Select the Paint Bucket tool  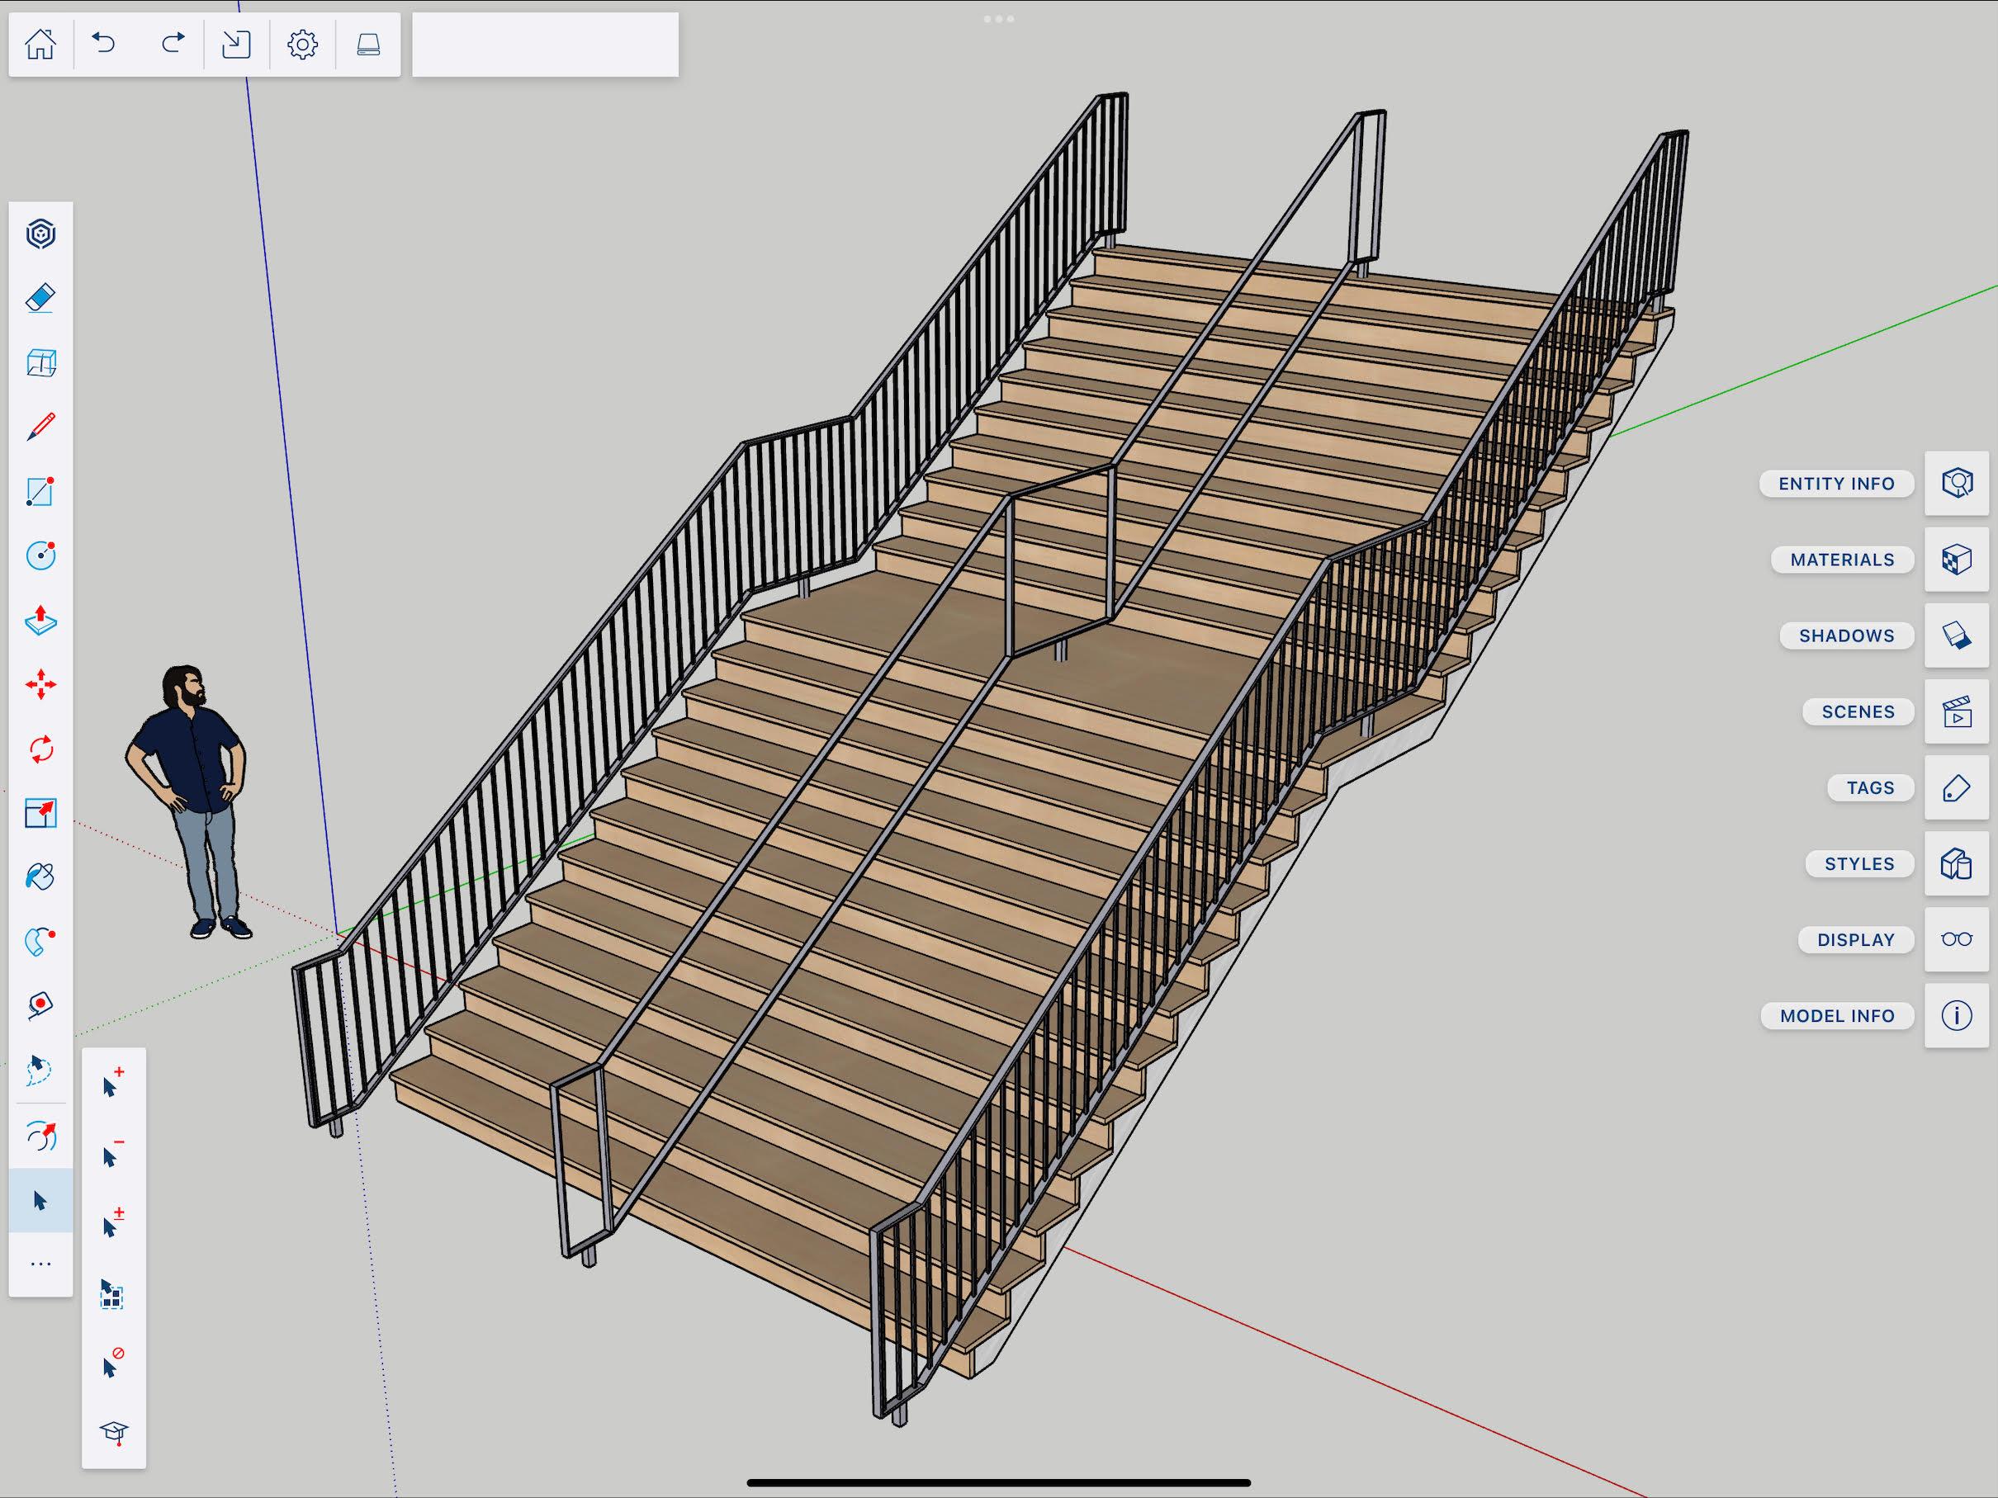click(x=40, y=877)
